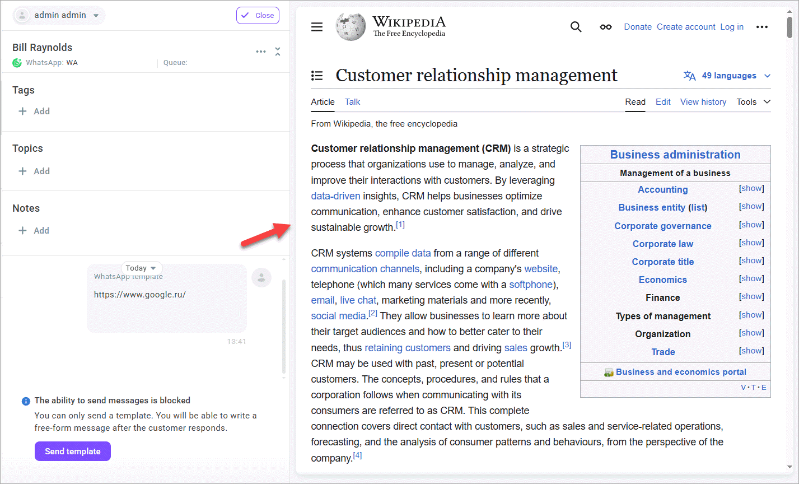799x484 pixels.
Task: Click the translate languages icon
Action: coord(689,76)
